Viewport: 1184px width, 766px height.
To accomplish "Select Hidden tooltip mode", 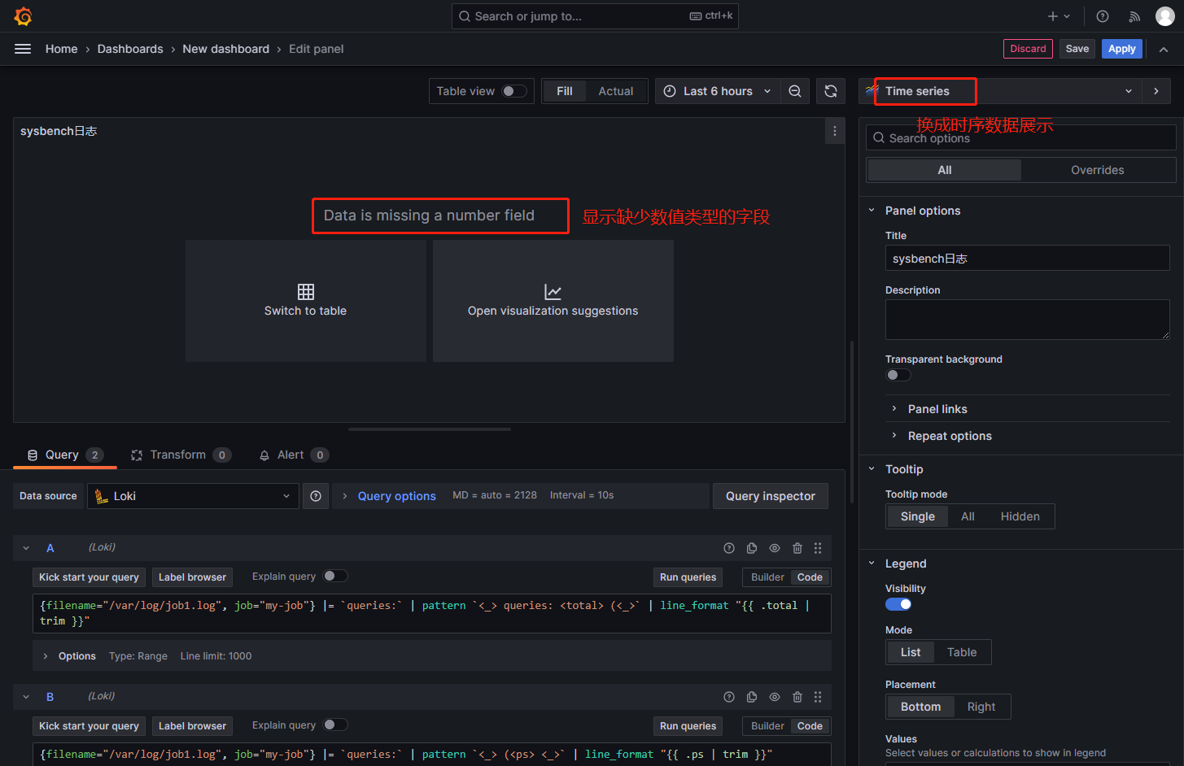I will (1020, 516).
